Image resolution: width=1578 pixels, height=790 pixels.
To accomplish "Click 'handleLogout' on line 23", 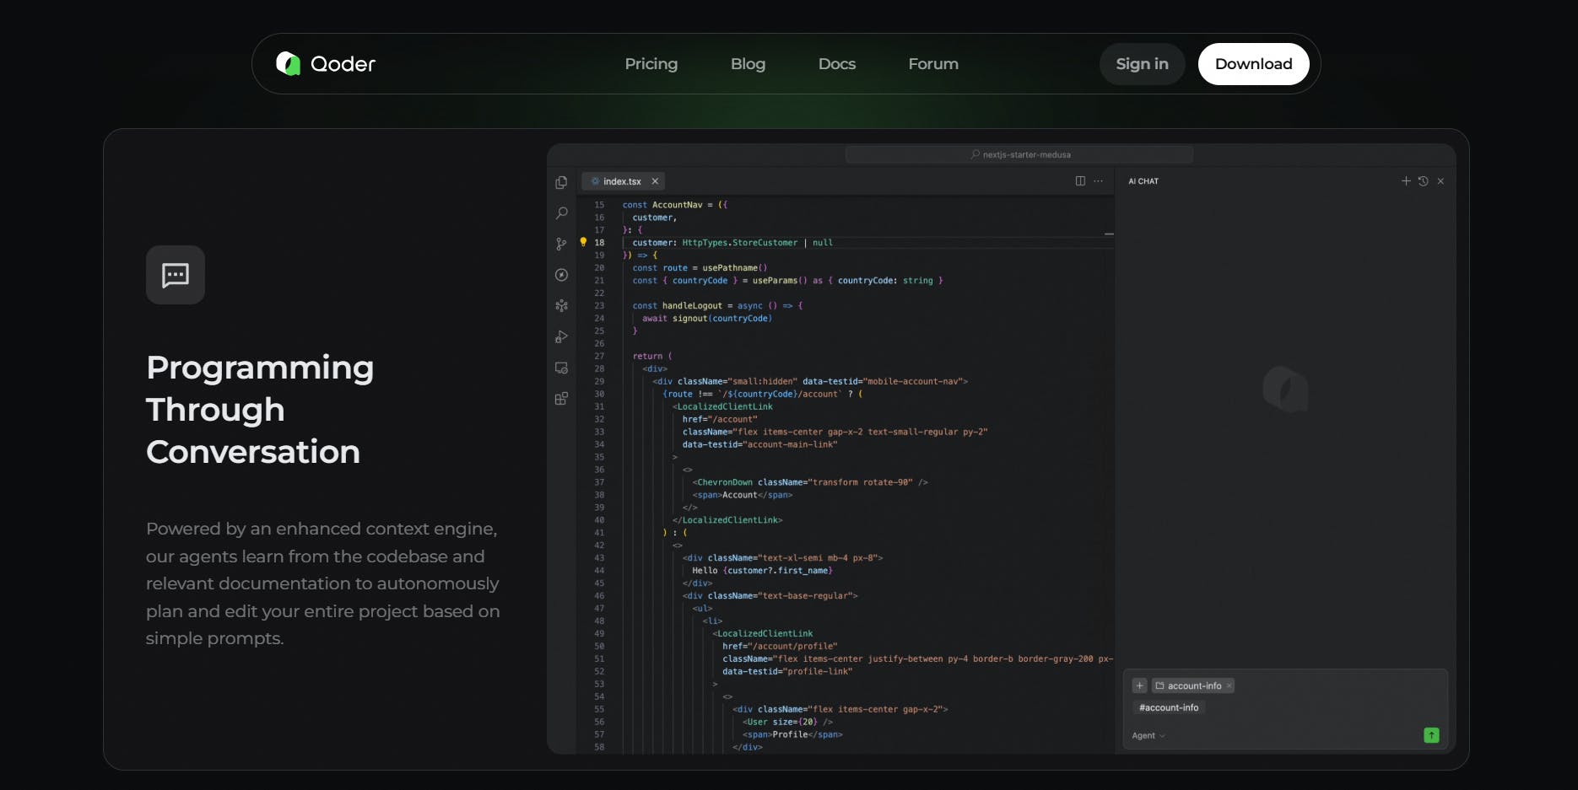I will (x=692, y=306).
